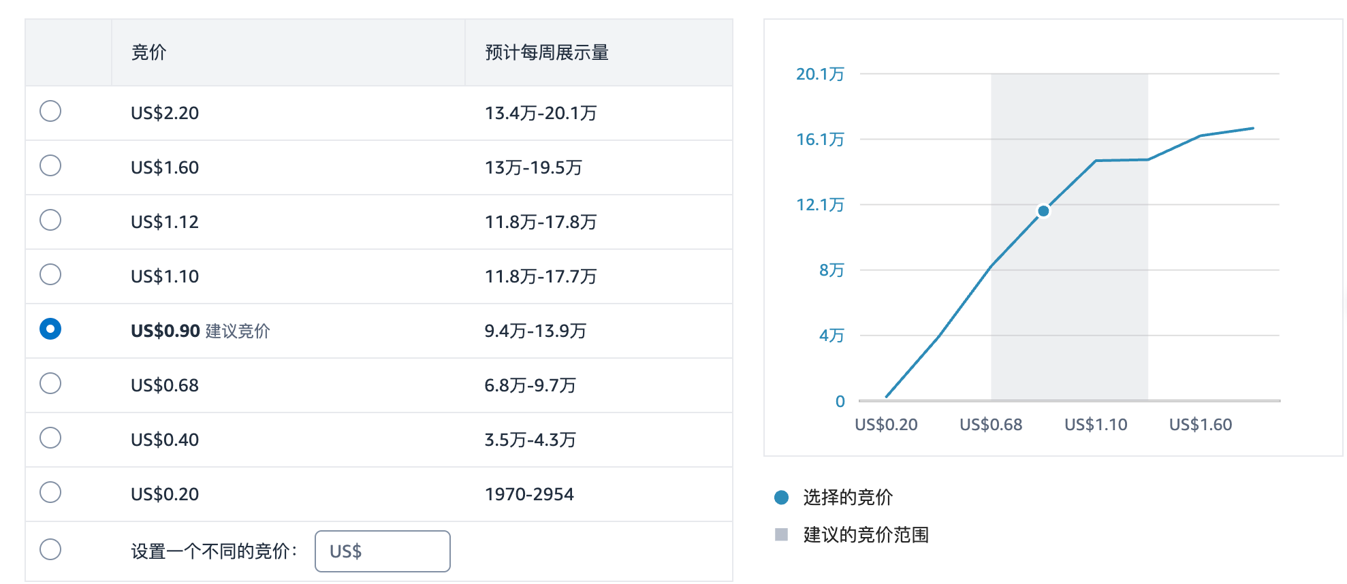The image size is (1347, 584).
Task: Select the US$2.20 bid radio button
Action: tap(50, 111)
